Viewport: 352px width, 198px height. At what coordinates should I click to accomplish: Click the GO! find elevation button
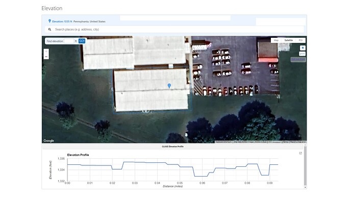82,41
